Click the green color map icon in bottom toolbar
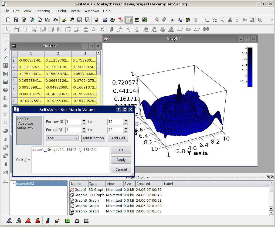The image size is (275, 227). coord(67,221)
